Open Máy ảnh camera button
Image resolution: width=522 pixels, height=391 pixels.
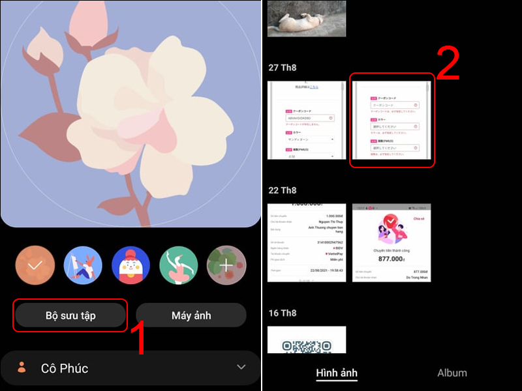point(191,315)
